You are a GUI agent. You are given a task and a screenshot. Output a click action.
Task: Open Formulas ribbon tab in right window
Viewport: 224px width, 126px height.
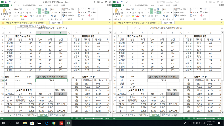coord(153,5)
